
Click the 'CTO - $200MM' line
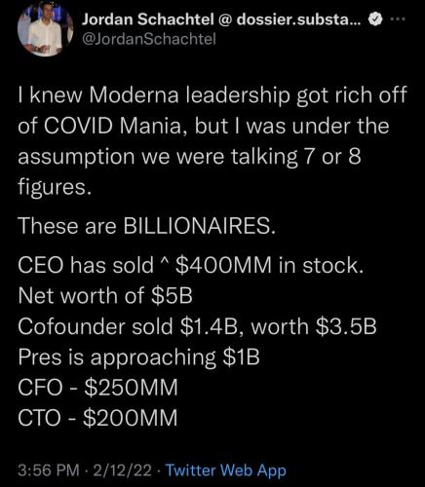click(x=97, y=418)
